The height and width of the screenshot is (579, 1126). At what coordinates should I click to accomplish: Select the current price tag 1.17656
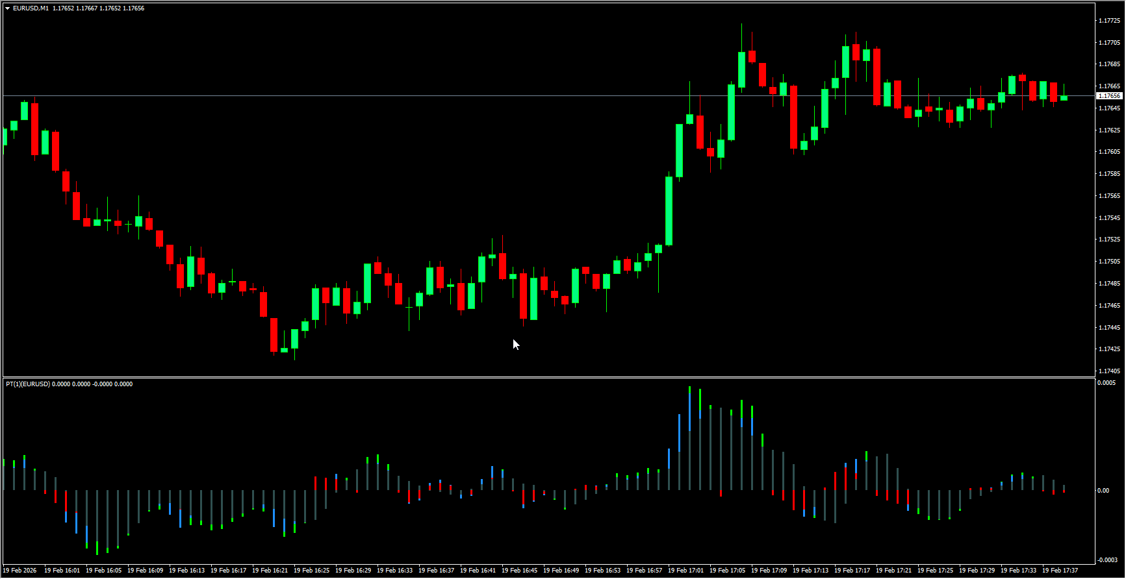(1109, 96)
